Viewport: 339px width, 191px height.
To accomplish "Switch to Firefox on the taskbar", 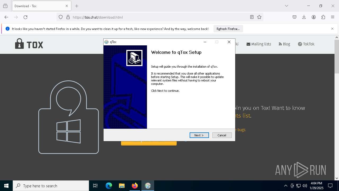I will [135, 186].
